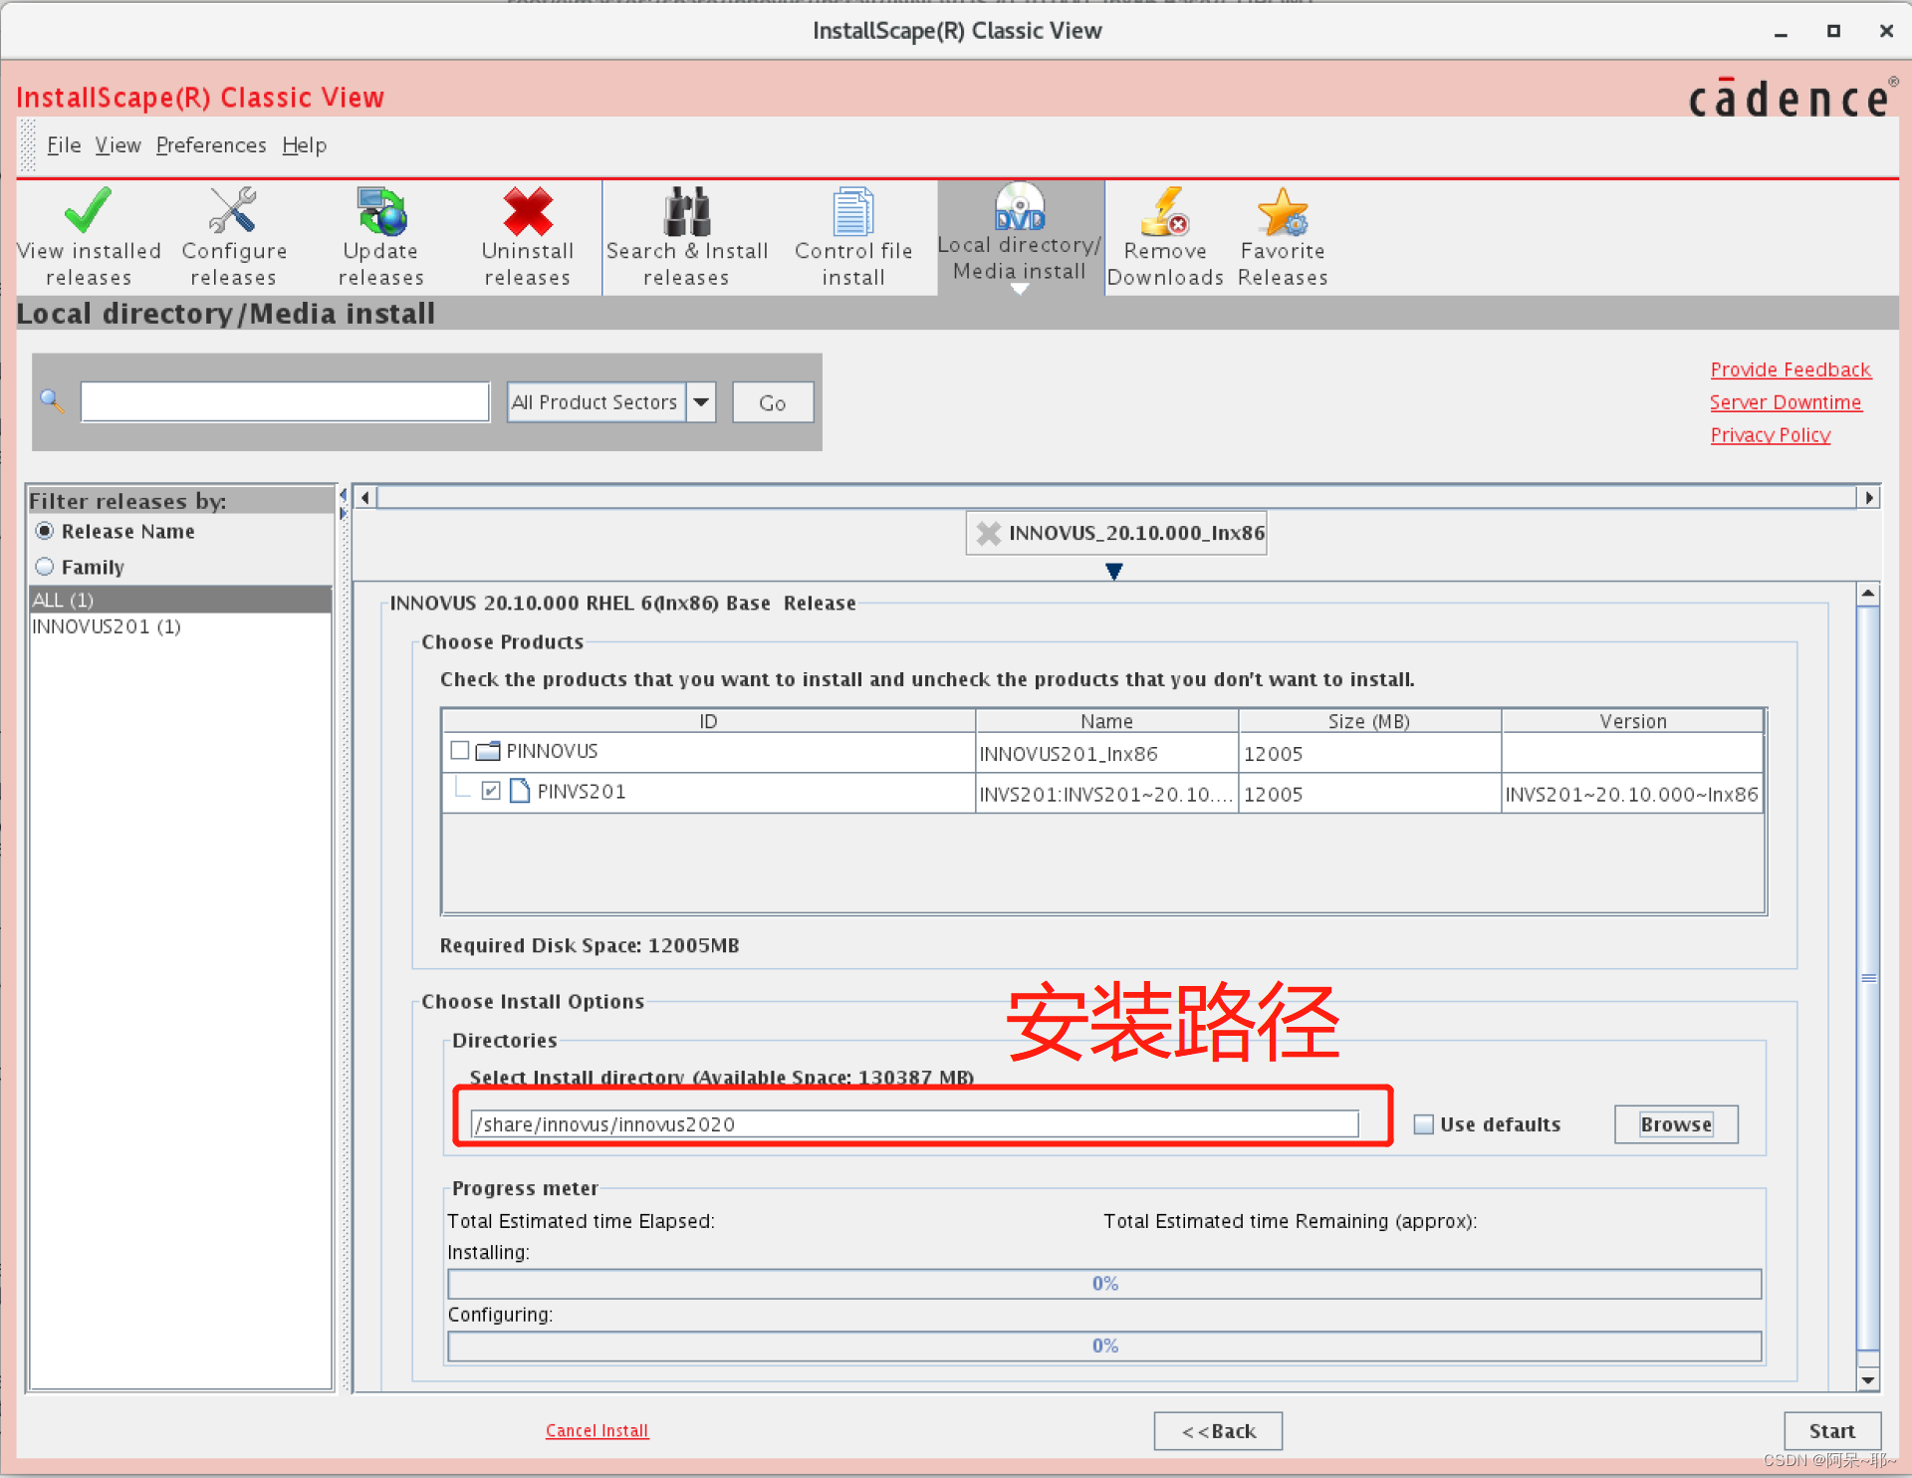Open Search & Install releases binoculars icon
This screenshot has width=1912, height=1478.
[x=686, y=211]
